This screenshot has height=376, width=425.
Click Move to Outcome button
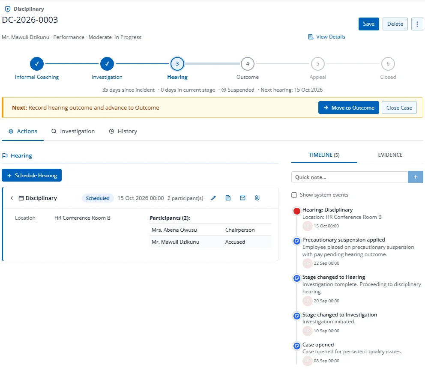(349, 107)
